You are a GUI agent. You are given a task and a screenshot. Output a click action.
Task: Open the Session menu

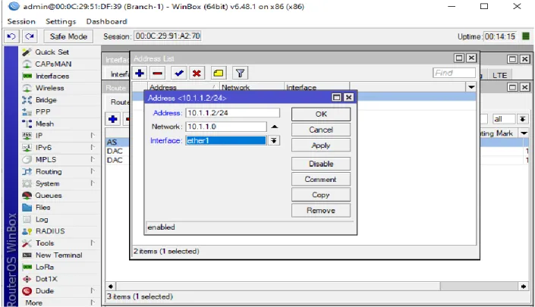(21, 21)
